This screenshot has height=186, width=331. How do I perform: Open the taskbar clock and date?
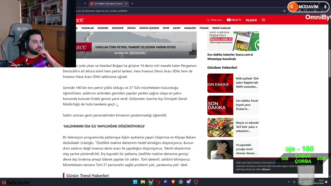coord(319,182)
